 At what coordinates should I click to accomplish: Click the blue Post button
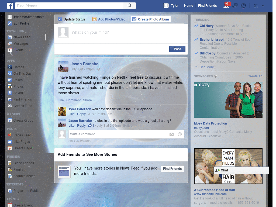coord(177,49)
